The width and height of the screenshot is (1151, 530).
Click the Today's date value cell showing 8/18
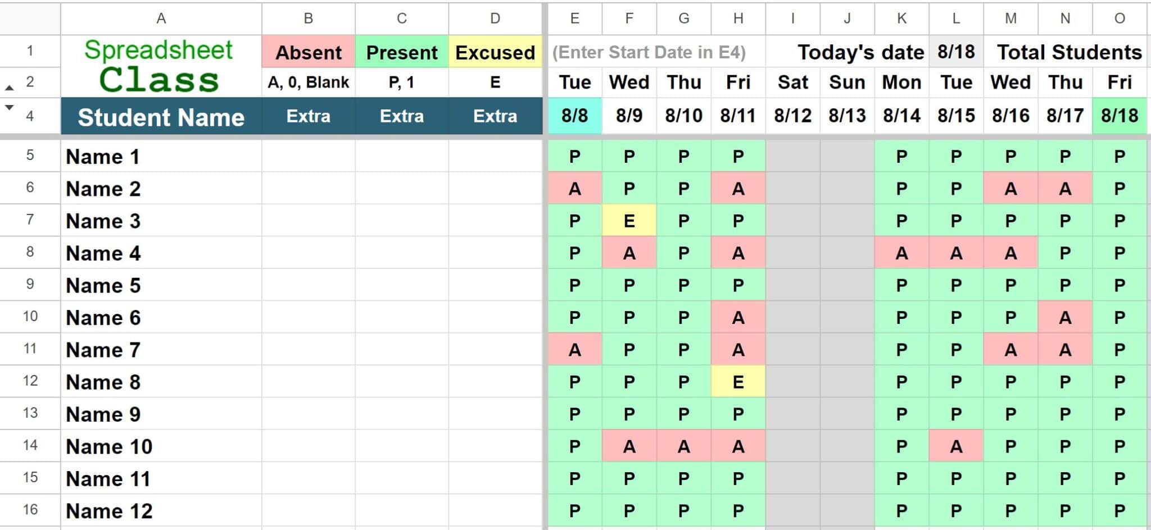956,52
